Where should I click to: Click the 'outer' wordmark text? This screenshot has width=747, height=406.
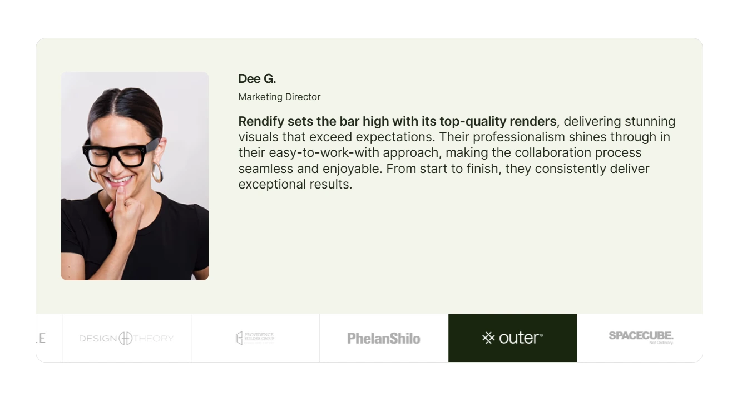(520, 338)
